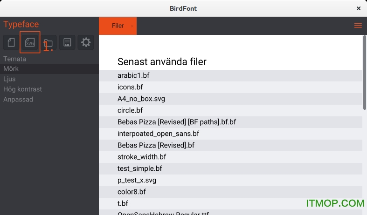Pick the Anpassad theme option
This screenshot has height=215, width=367.
coord(18,100)
